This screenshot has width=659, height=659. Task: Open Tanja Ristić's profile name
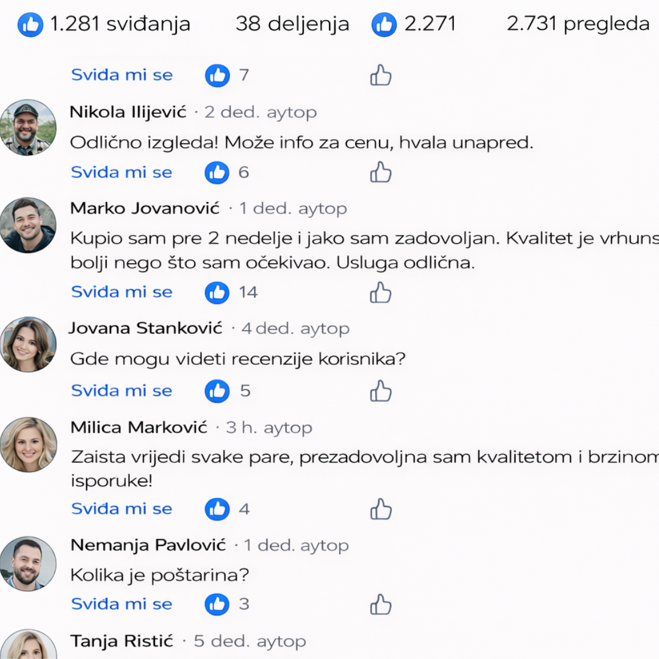point(122,641)
